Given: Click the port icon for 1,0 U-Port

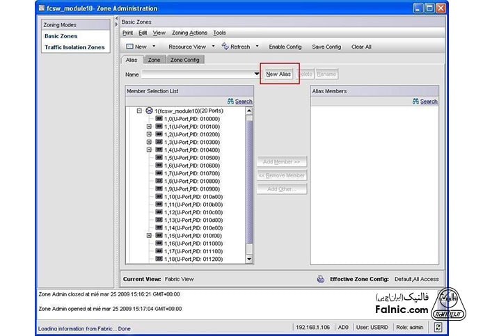Looking at the screenshot, I should pyautogui.click(x=159, y=119).
